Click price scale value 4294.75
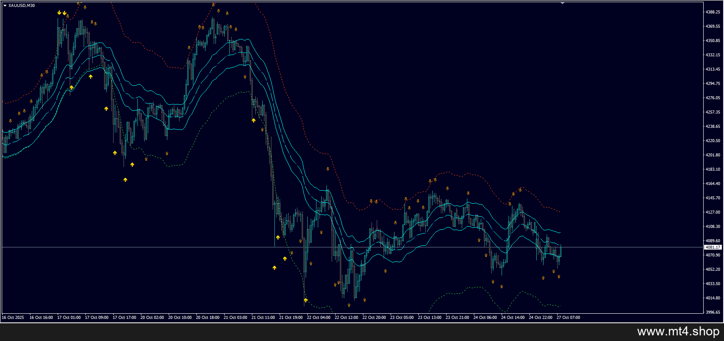This screenshot has width=724, height=341. point(713,84)
